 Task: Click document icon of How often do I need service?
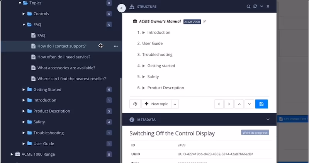[x=34, y=57]
